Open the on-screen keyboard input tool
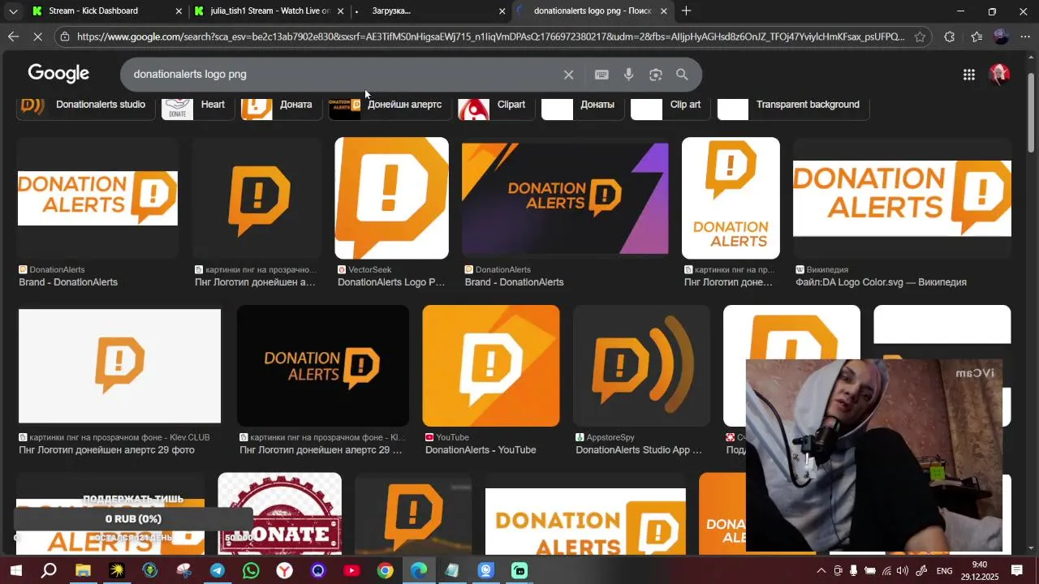 (x=601, y=75)
